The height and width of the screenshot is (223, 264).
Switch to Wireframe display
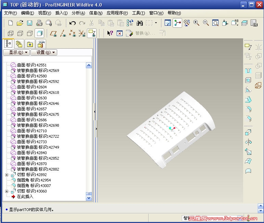[11, 33]
